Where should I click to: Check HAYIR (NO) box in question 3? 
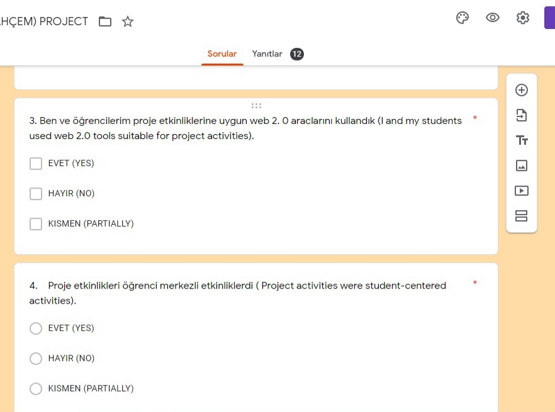(36, 194)
